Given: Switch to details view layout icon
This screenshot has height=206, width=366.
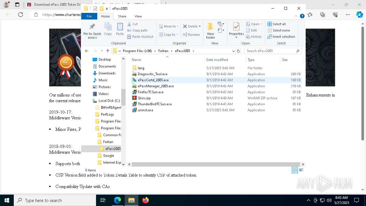Looking at the screenshot, I should [x=295, y=170].
